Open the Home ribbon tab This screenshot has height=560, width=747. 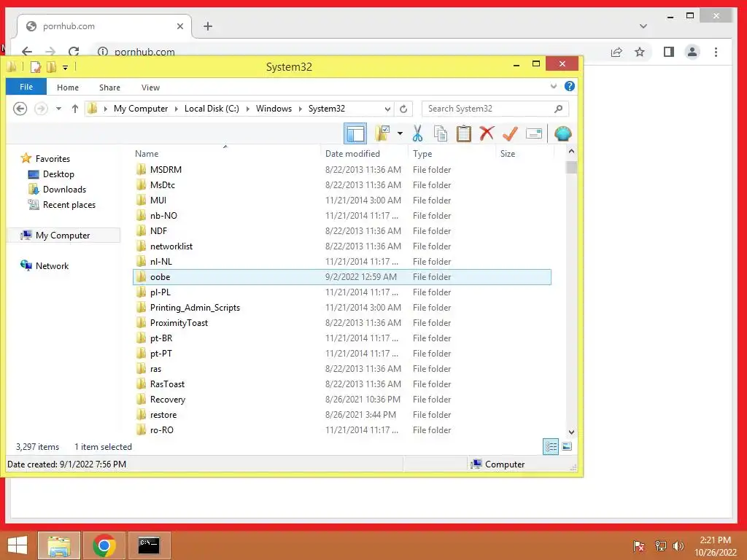pyautogui.click(x=68, y=87)
